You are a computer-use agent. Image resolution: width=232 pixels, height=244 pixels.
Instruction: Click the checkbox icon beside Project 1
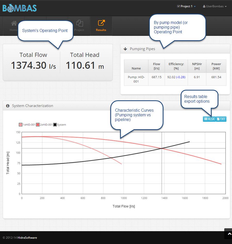coord(178,6)
